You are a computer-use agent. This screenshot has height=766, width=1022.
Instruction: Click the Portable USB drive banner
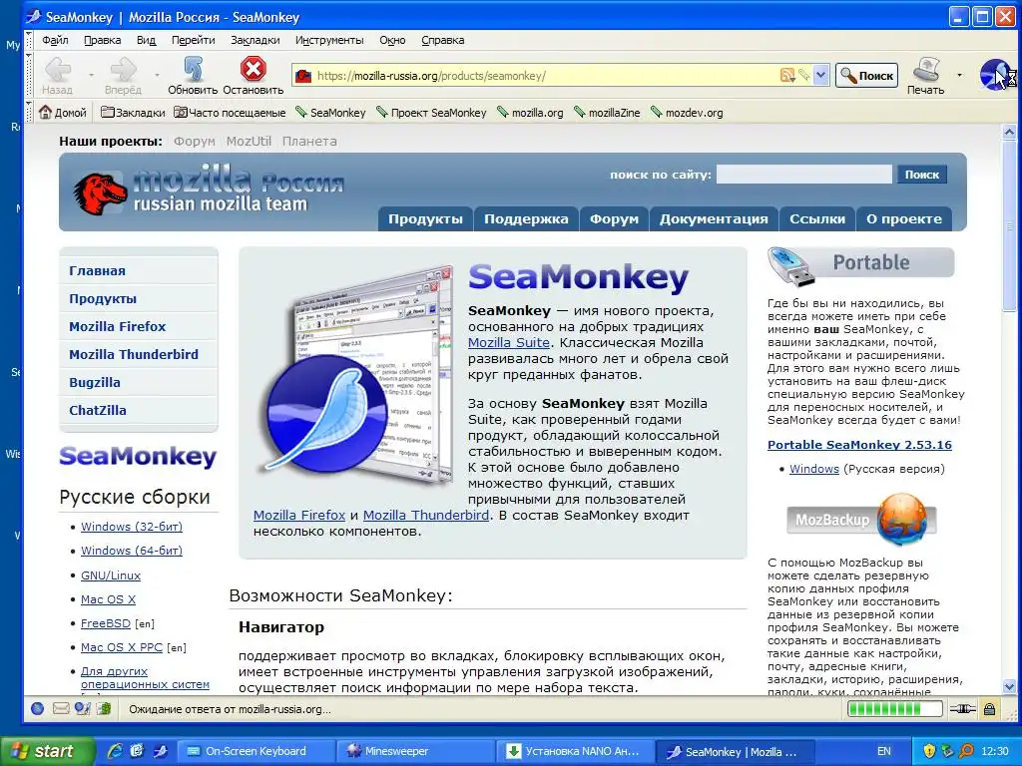[860, 265]
